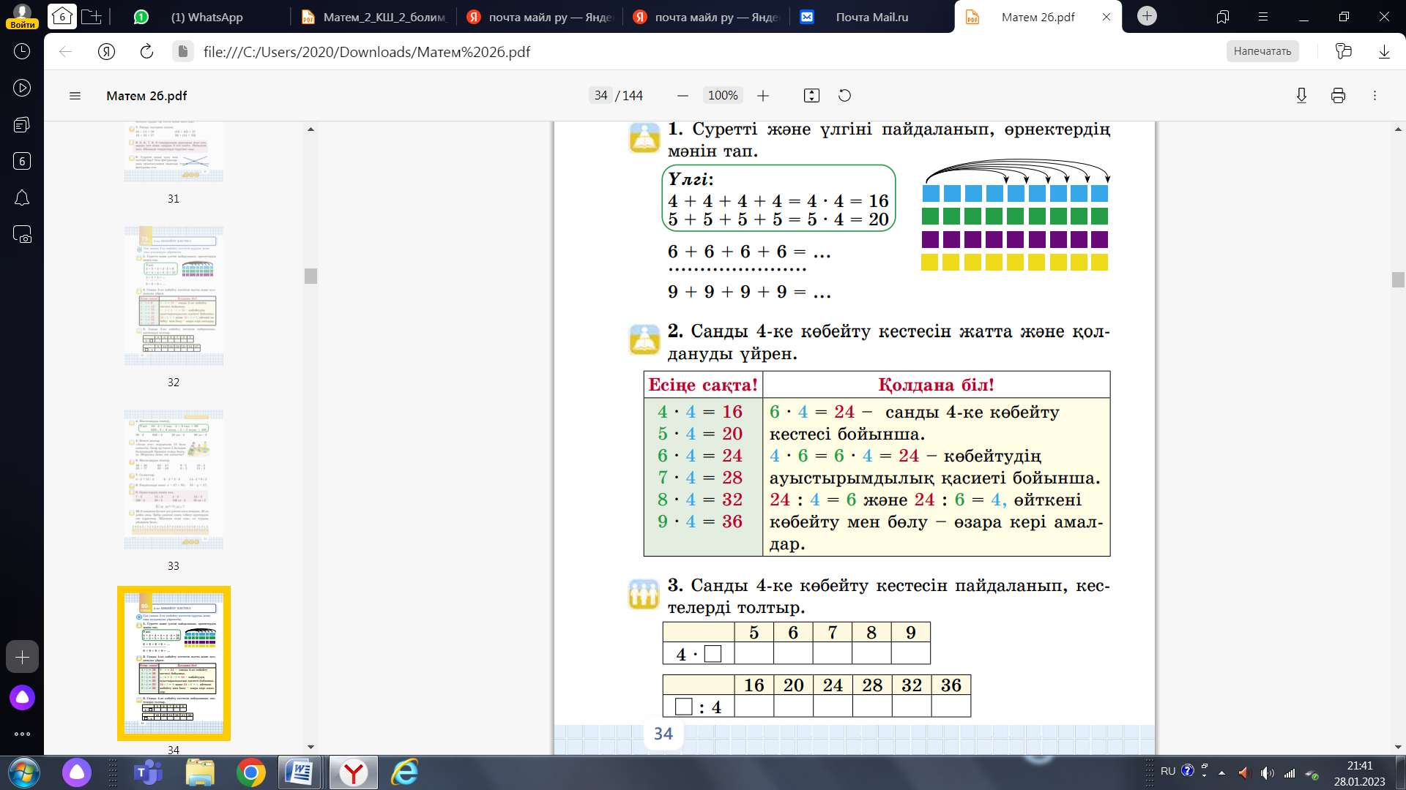This screenshot has width=1406, height=790.
Task: Print the PDF document
Action: (1338, 96)
